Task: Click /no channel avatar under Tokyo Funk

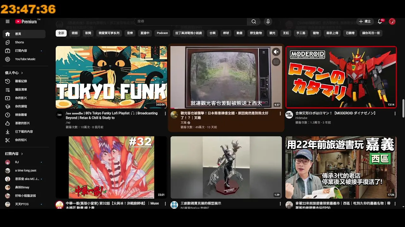Action: [x=59, y=115]
